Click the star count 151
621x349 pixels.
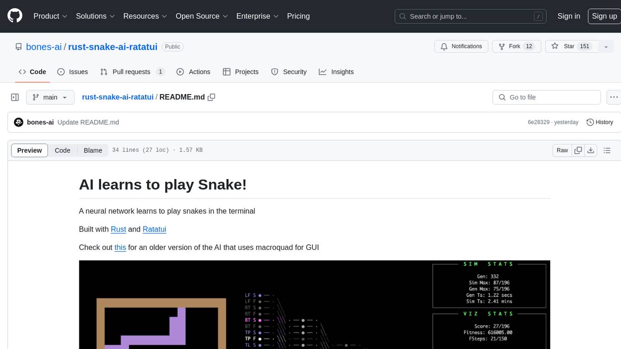click(x=584, y=47)
